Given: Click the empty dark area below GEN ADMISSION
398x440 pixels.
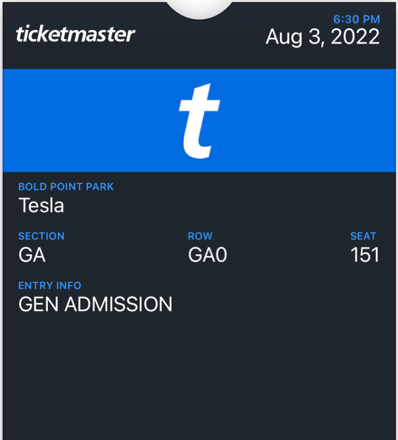Looking at the screenshot, I should coord(199,375).
